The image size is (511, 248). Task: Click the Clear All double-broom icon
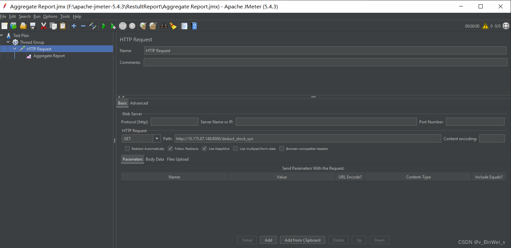pyautogui.click(x=153, y=26)
